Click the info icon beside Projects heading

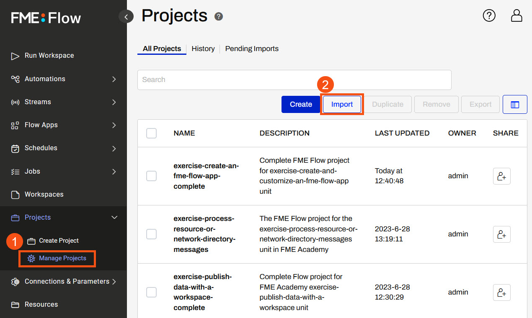(x=219, y=17)
